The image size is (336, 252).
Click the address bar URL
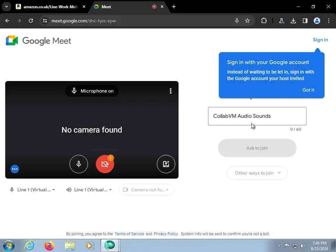pyautogui.click(x=84, y=21)
